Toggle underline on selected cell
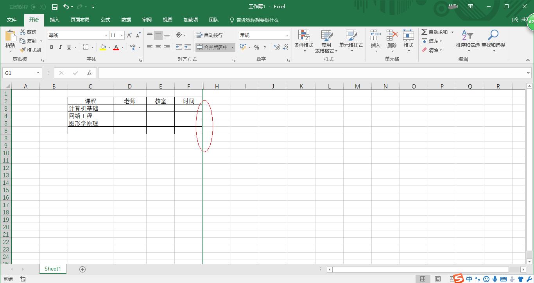534x283 pixels. point(68,47)
